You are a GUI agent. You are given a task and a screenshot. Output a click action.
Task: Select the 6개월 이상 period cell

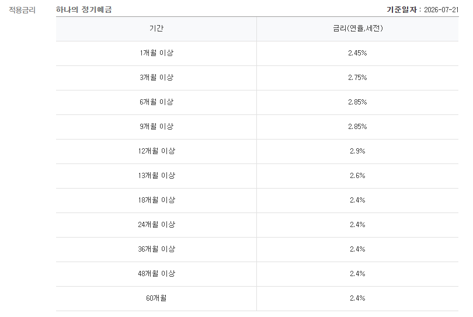click(x=156, y=102)
